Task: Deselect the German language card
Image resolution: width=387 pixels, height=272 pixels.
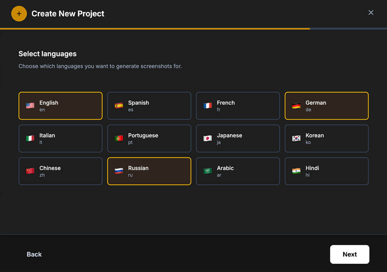Action: [327, 106]
